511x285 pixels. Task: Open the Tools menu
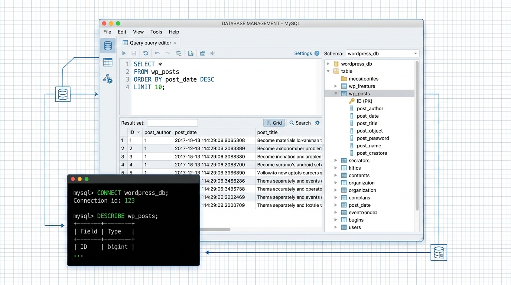click(156, 32)
